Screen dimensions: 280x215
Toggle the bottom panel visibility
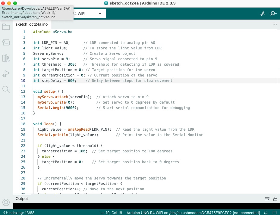click(274, 213)
